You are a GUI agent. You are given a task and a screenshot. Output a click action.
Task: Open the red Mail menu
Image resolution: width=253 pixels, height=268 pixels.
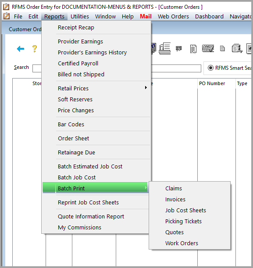click(146, 16)
